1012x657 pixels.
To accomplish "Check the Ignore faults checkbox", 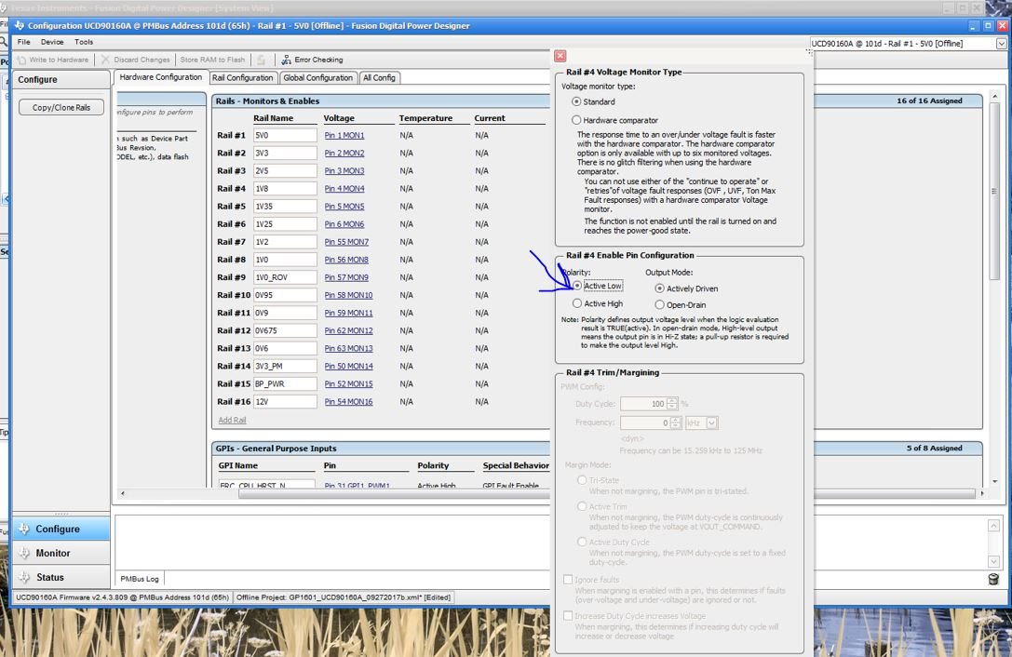I will pos(568,580).
